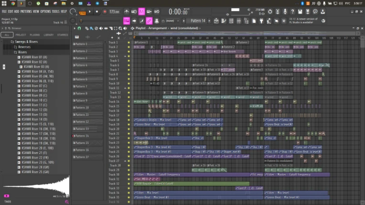Viewport: 365px width, 205px height.
Task: Collapse Track 27 group arrow
Action: coord(125,161)
